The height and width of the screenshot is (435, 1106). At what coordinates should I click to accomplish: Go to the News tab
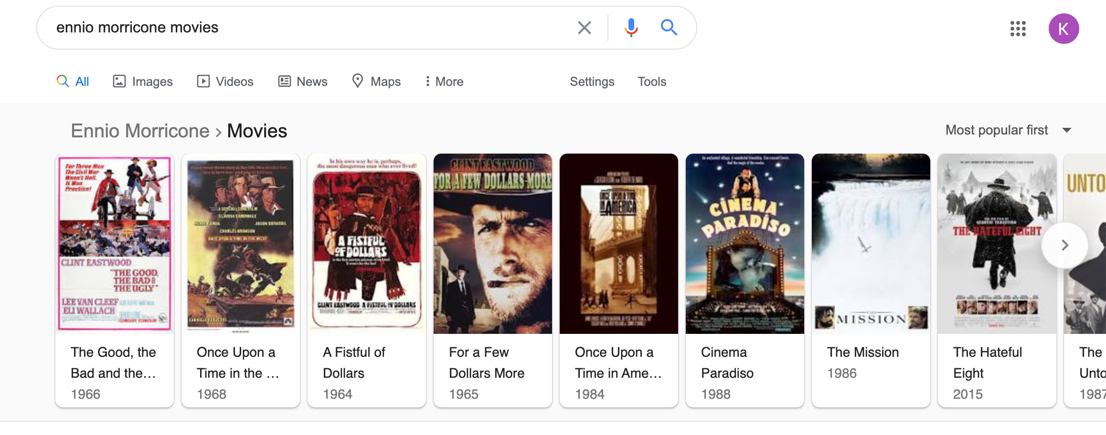coord(303,82)
